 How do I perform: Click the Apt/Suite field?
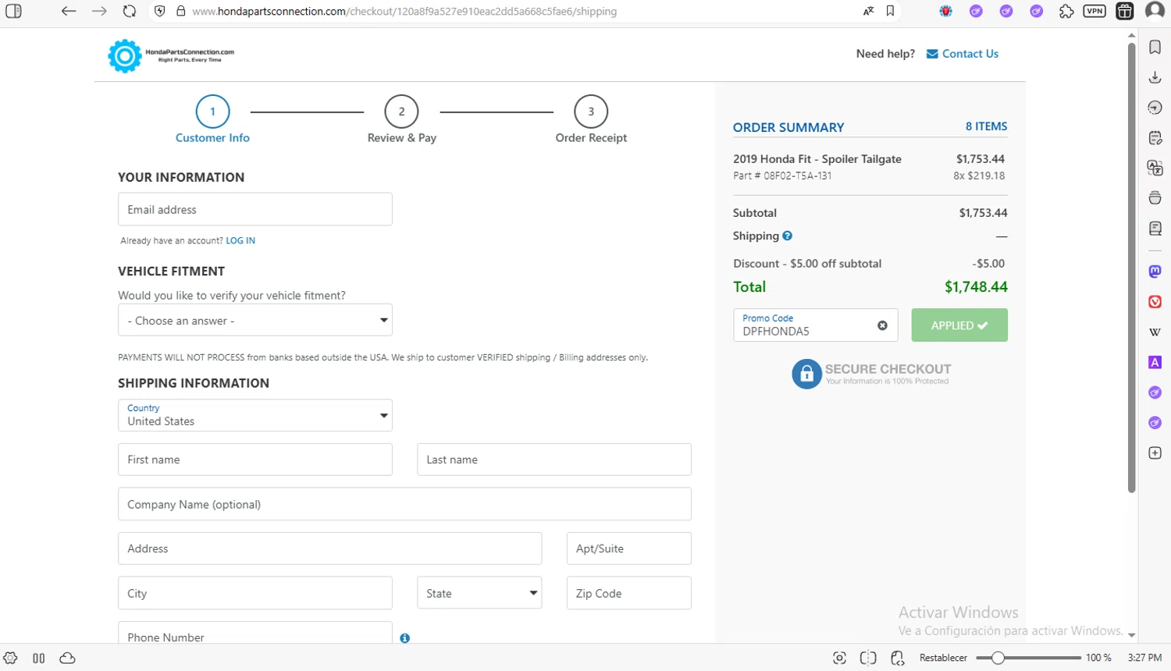[x=629, y=549]
